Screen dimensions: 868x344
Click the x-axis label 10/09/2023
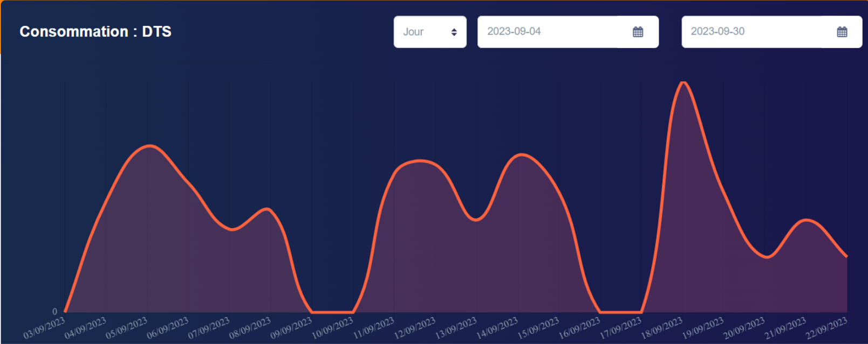(332, 328)
